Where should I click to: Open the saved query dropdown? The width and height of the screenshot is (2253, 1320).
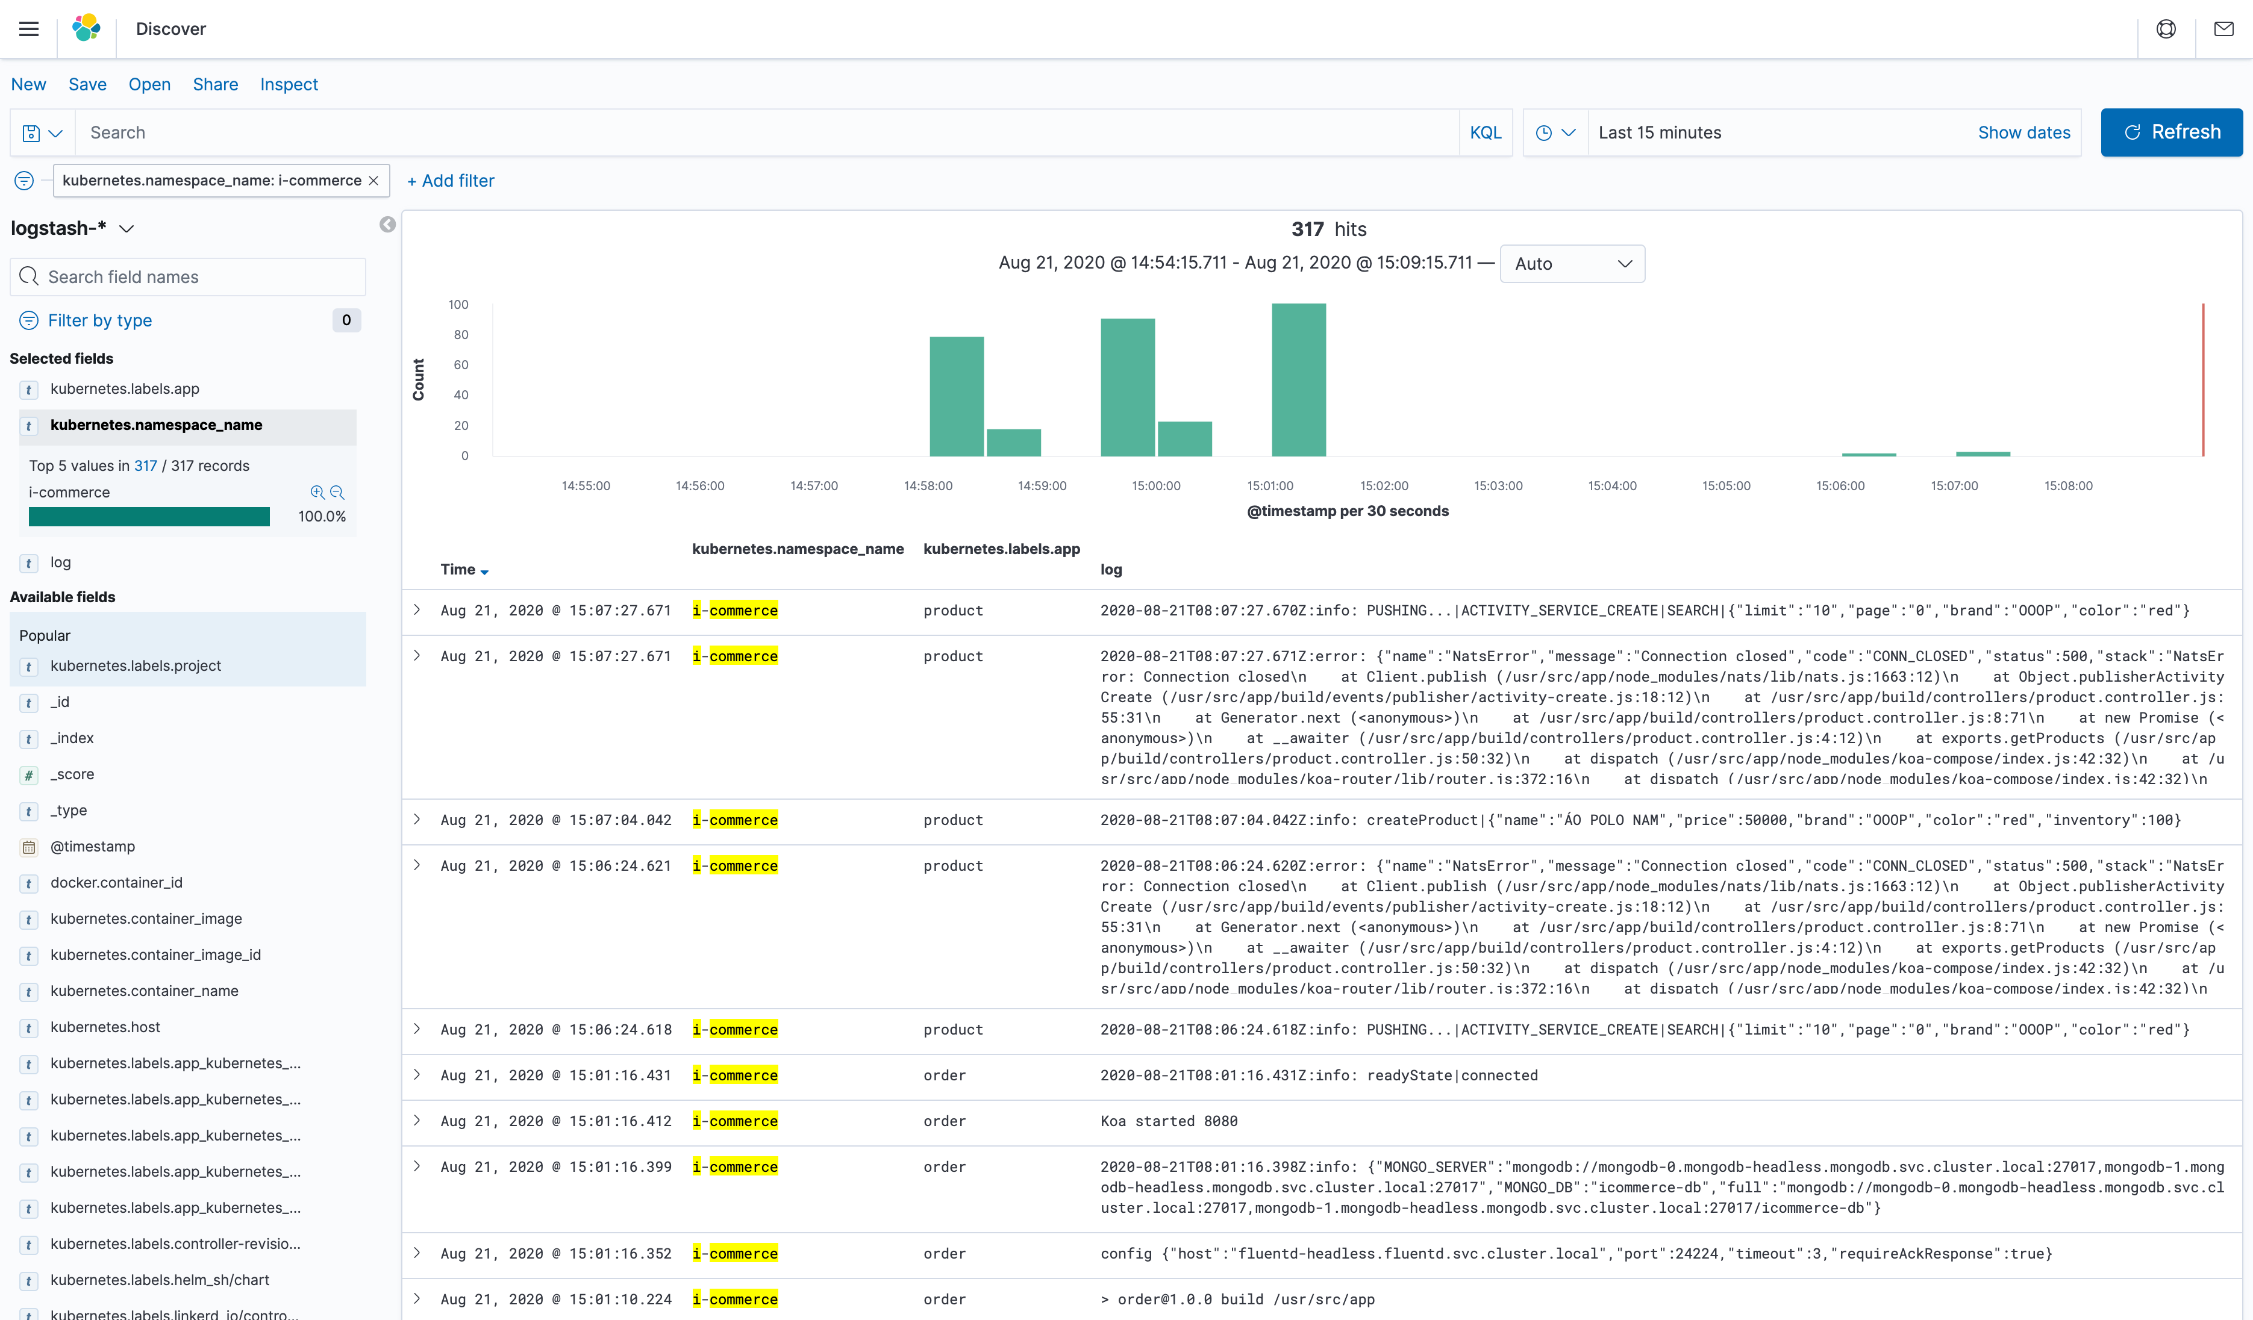(42, 132)
